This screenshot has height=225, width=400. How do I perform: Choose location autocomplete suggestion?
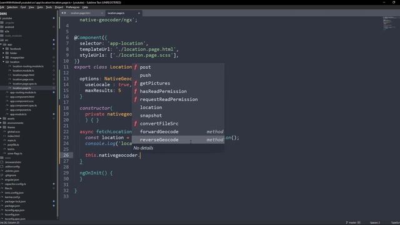[x=178, y=107]
